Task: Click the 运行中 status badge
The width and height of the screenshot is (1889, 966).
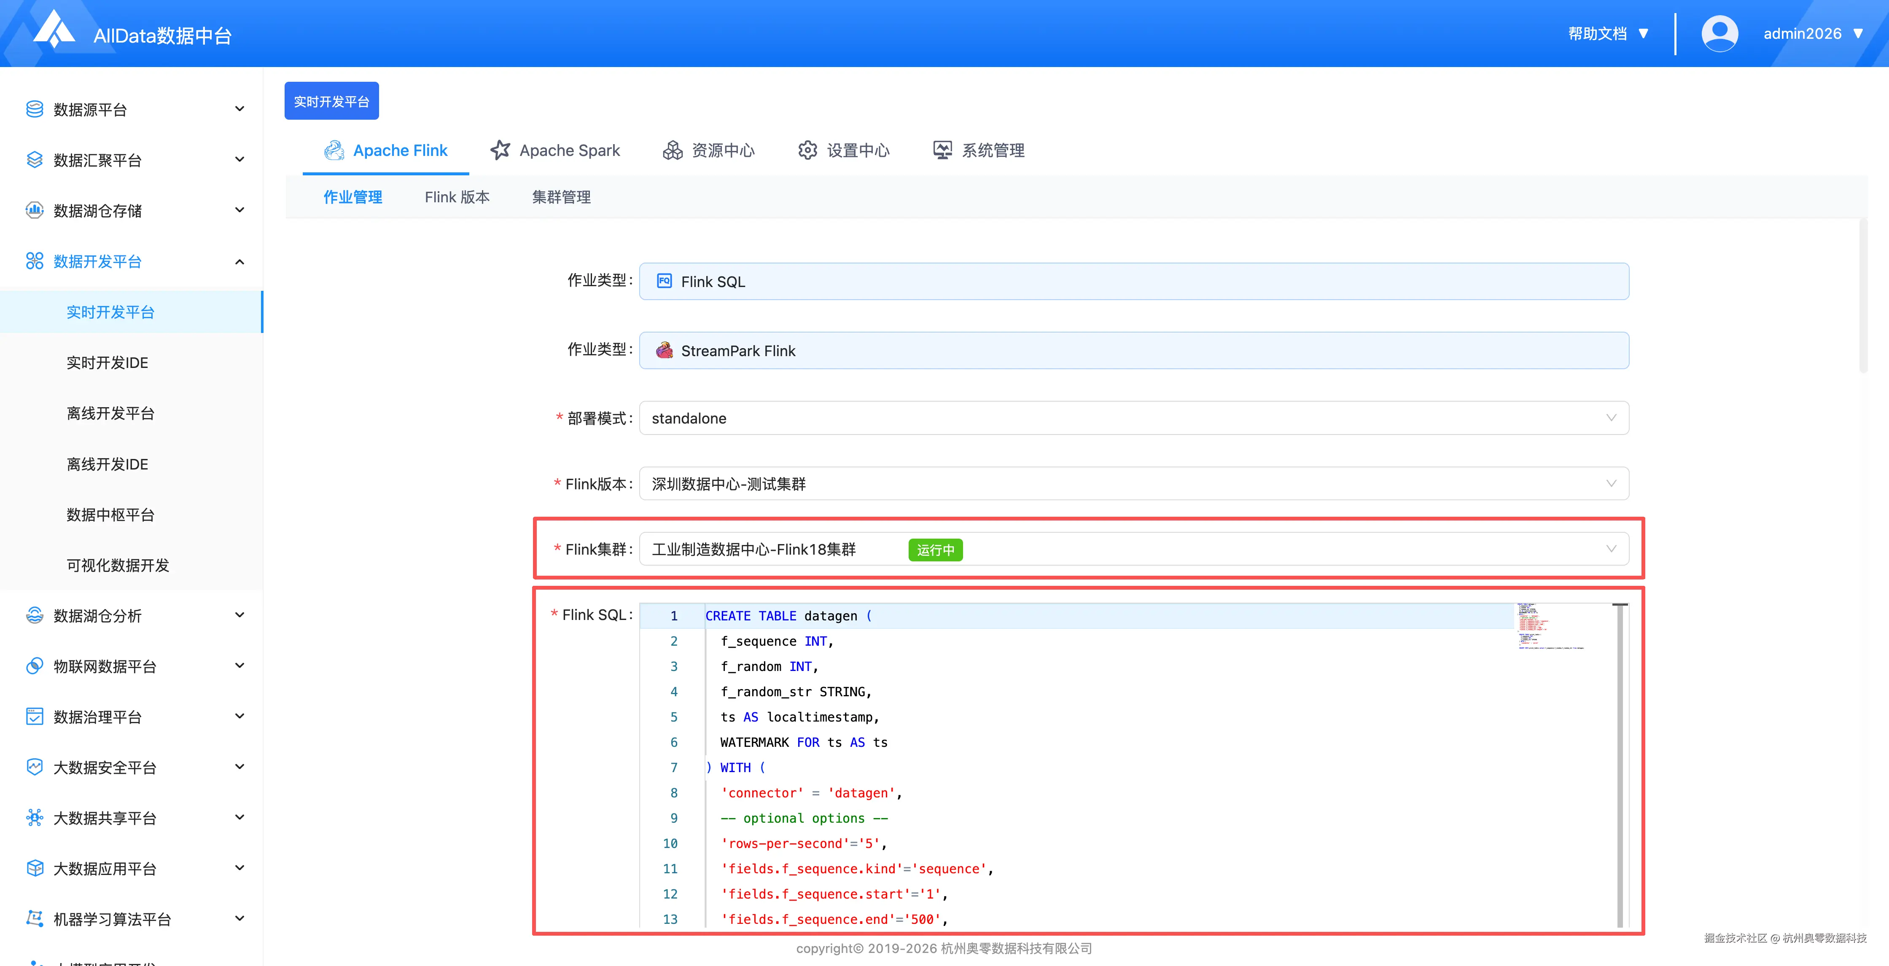Action: (935, 550)
